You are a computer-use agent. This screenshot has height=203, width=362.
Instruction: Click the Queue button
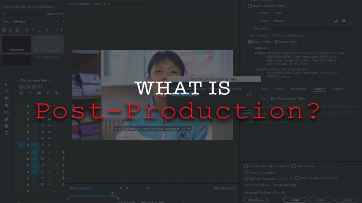coord(295,199)
